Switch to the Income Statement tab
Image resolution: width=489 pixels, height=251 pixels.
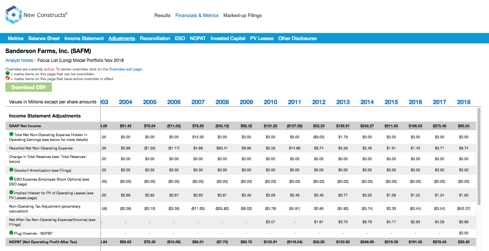pos(84,39)
